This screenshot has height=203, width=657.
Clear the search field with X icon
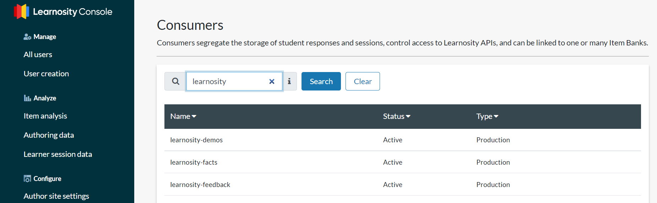tap(272, 82)
